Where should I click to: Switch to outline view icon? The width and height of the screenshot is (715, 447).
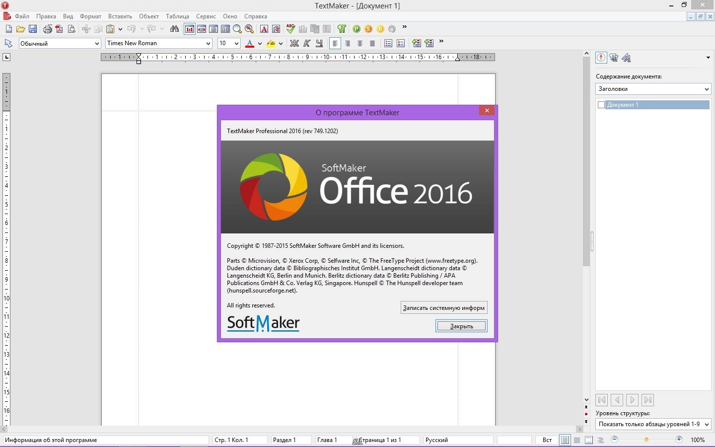601,440
